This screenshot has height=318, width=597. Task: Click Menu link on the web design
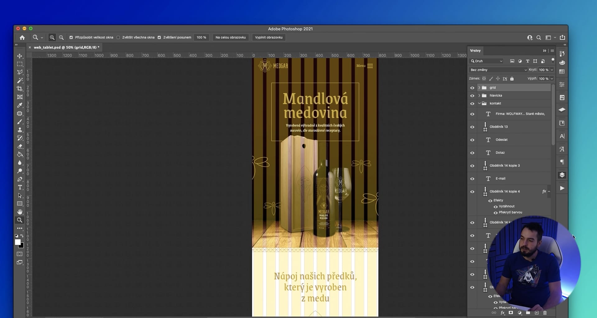[x=364, y=66]
